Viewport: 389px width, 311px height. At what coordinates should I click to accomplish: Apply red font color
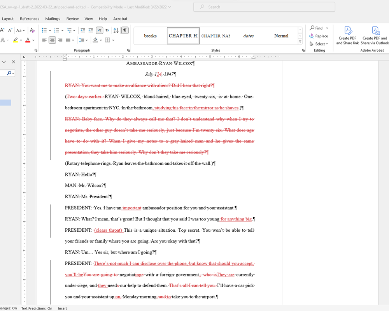[28, 40]
